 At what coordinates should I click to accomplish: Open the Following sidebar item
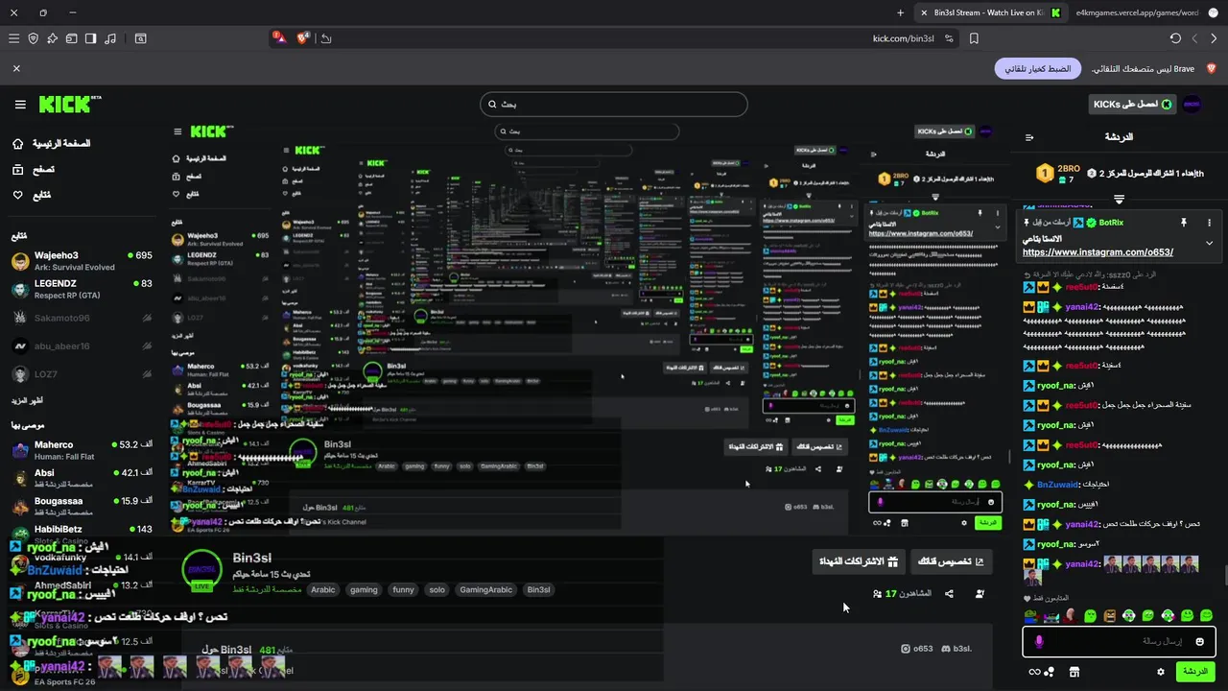[32, 195]
